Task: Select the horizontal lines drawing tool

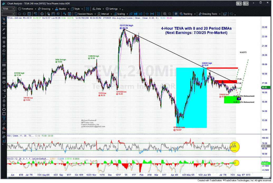Action: 4,78
